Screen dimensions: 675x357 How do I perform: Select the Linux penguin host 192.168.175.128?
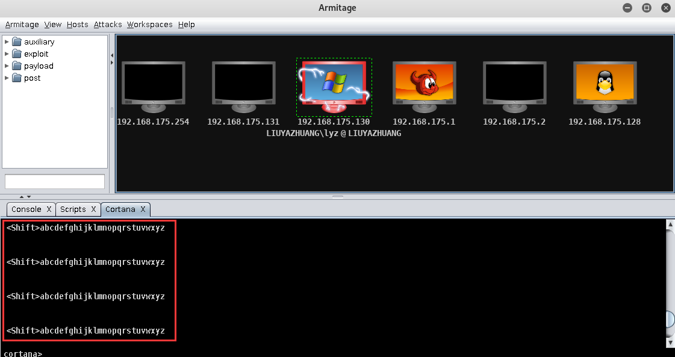point(605,87)
